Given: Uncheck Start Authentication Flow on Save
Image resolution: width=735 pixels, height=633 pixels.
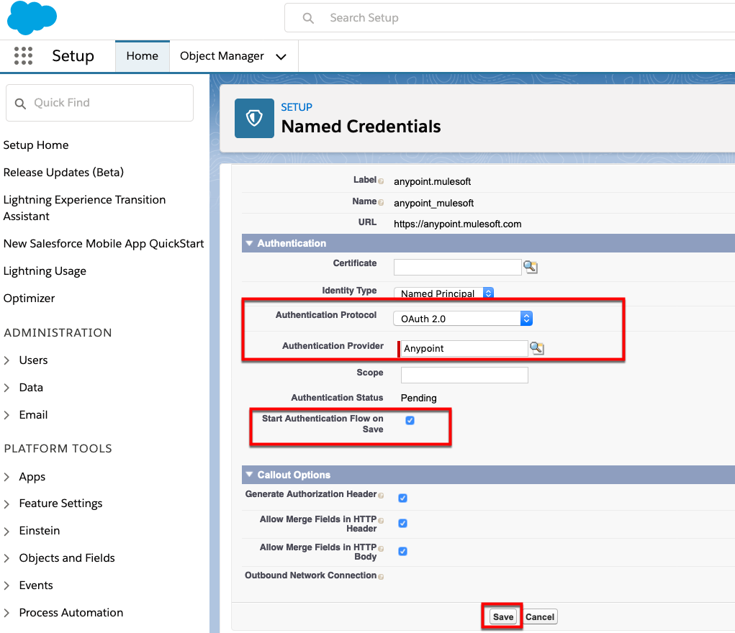Looking at the screenshot, I should point(410,421).
